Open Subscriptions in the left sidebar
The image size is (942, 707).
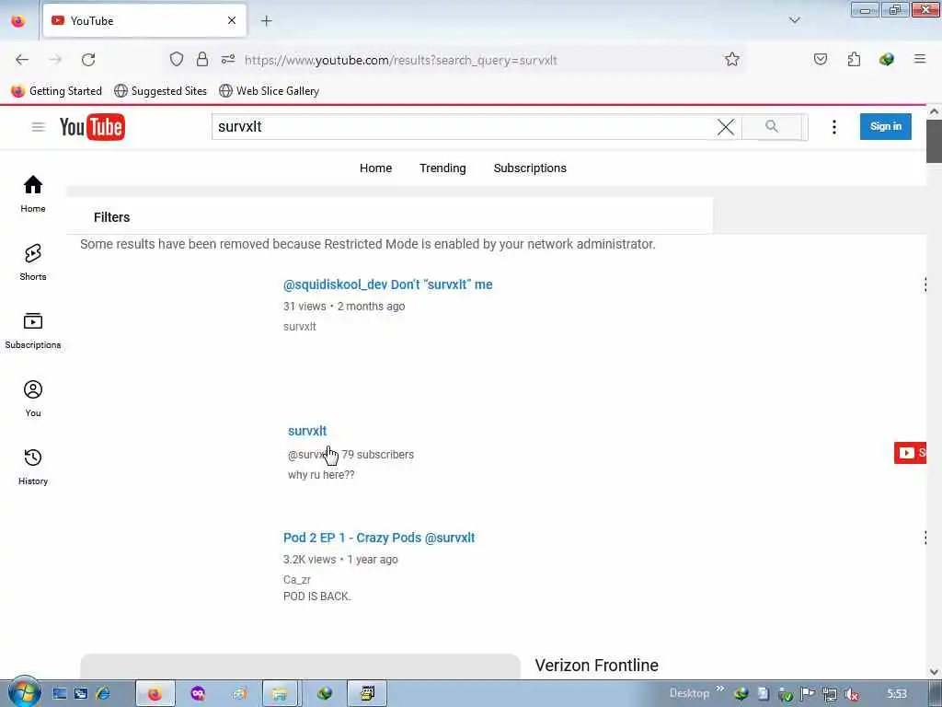33,330
